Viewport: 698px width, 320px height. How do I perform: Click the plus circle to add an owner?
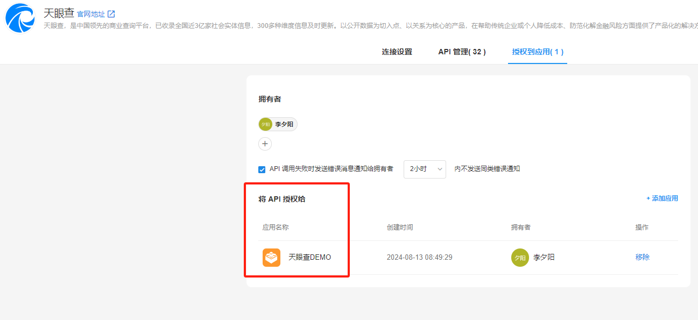[265, 144]
